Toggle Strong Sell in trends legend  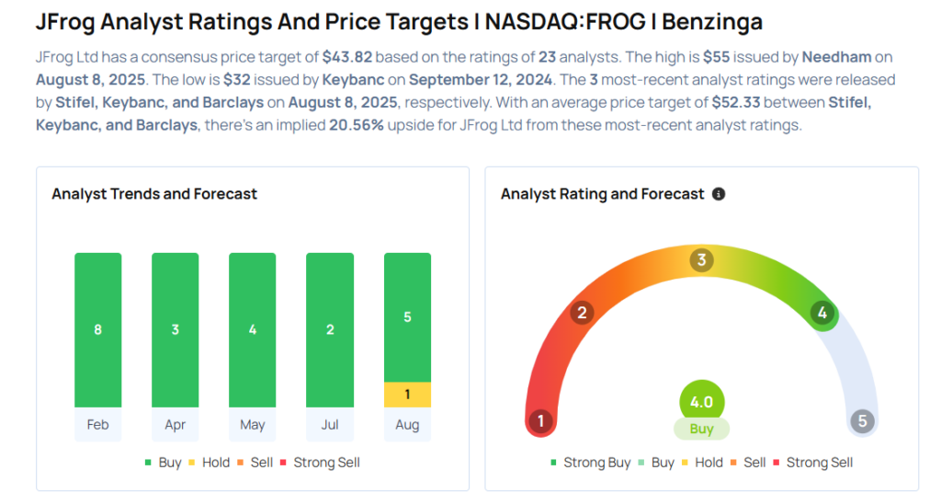point(321,463)
